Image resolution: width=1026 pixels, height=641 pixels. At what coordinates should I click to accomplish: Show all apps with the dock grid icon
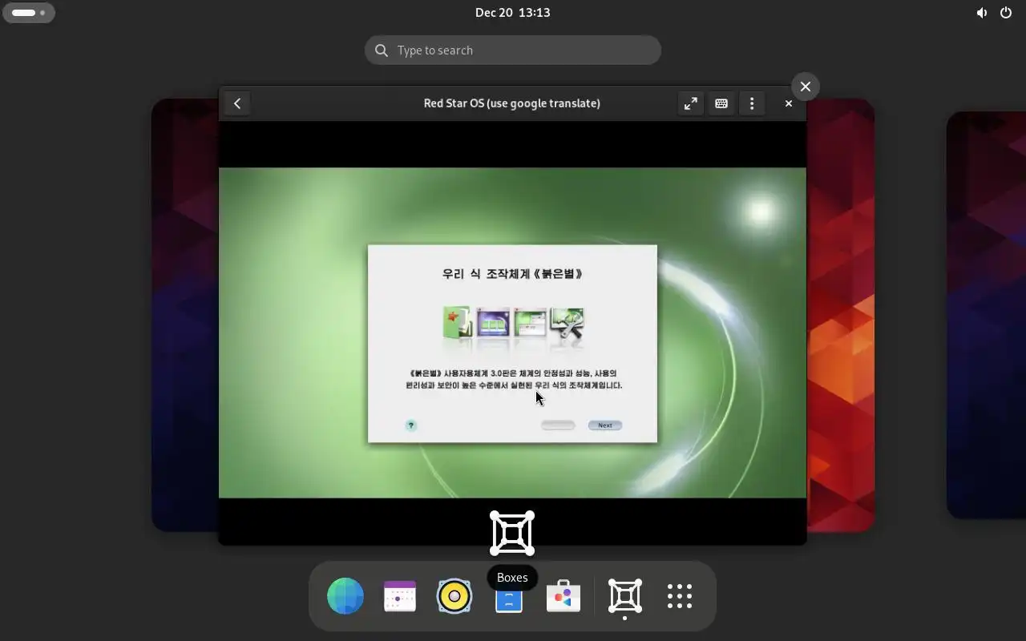click(x=680, y=596)
